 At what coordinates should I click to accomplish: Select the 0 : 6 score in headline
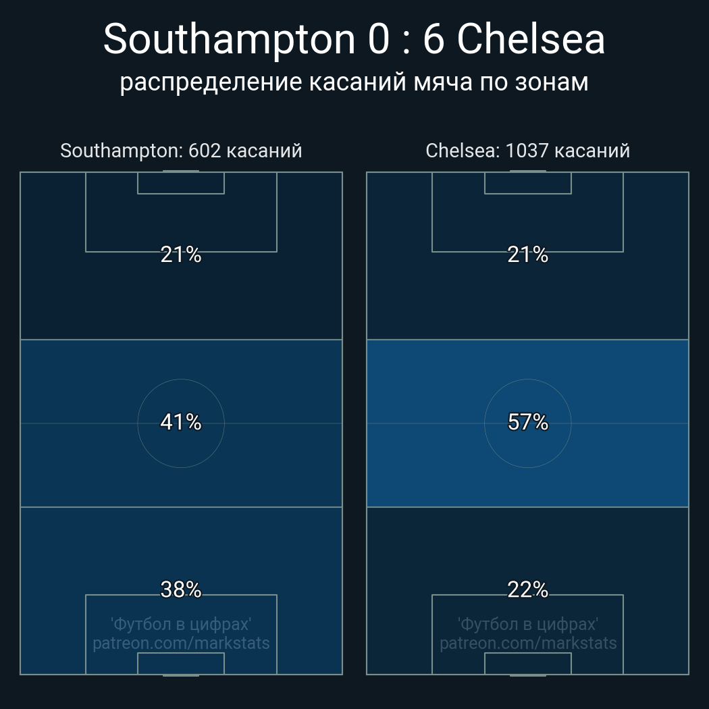(x=406, y=40)
